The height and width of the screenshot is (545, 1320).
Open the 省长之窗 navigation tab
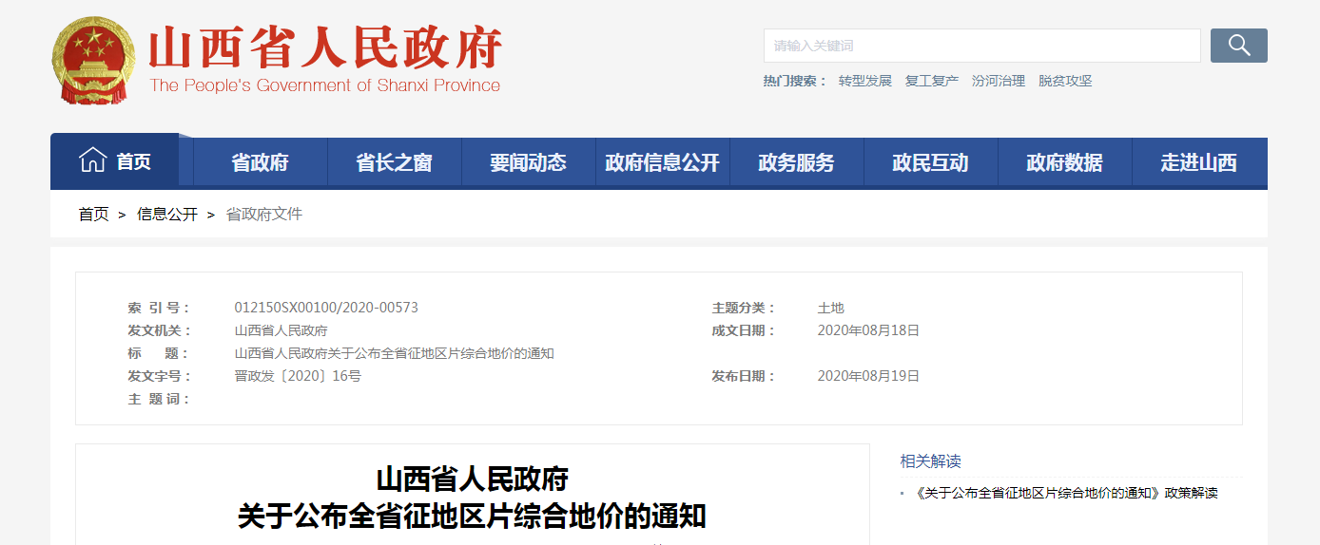394,163
